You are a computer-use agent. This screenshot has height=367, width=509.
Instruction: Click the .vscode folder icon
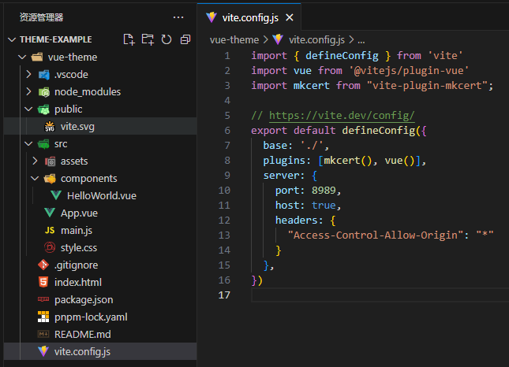[x=44, y=75]
